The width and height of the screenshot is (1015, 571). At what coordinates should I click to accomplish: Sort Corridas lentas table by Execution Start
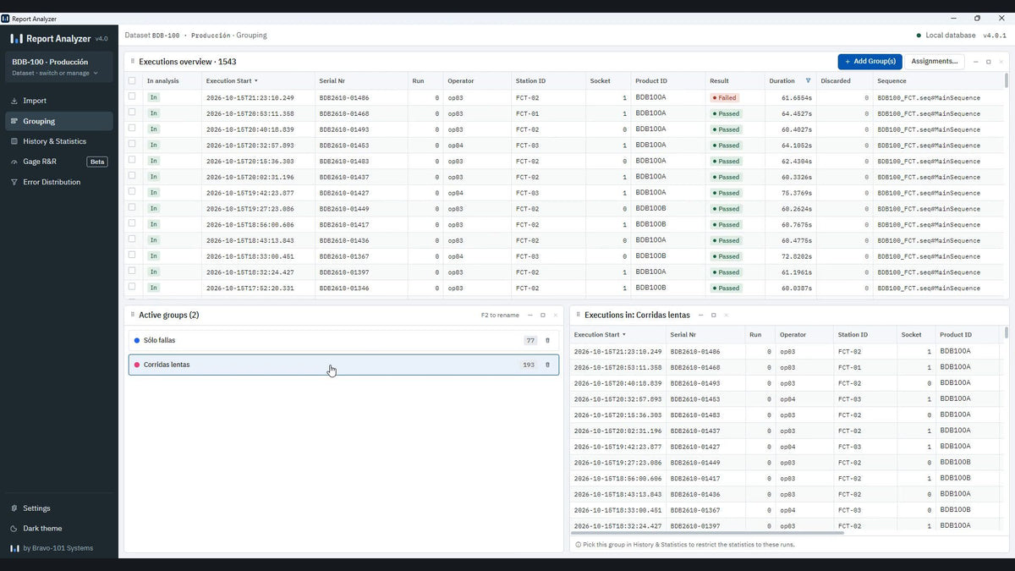600,335
